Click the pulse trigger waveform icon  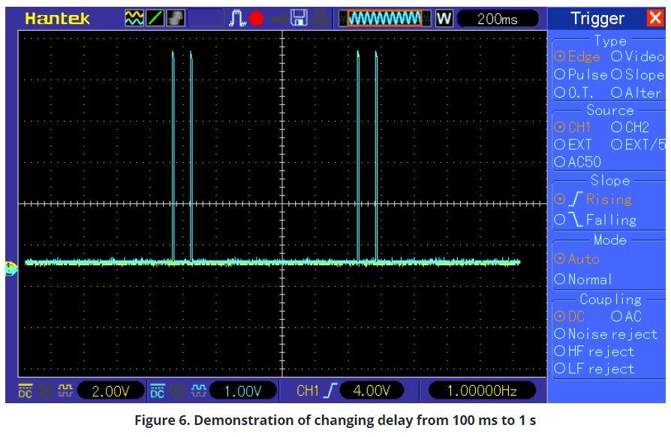point(236,19)
